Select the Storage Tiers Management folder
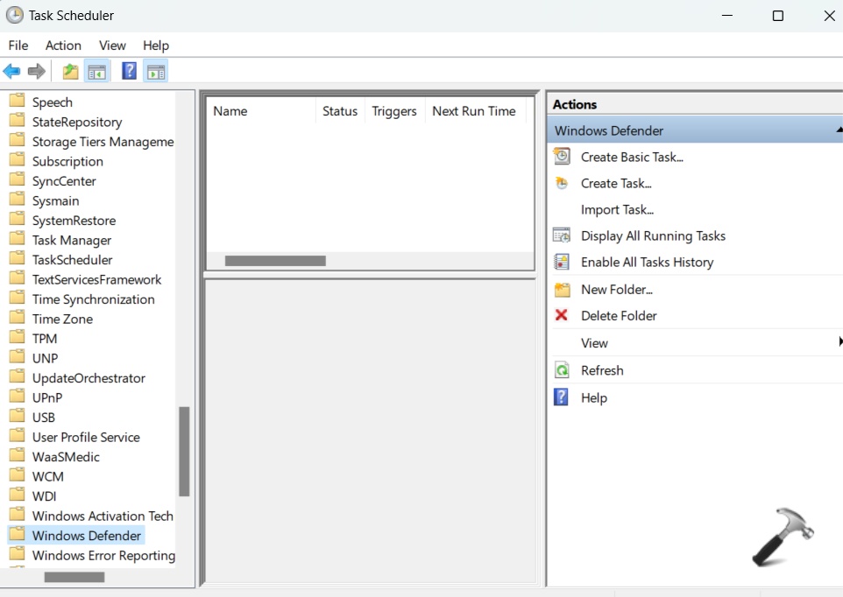This screenshot has height=597, width=843. pos(103,142)
